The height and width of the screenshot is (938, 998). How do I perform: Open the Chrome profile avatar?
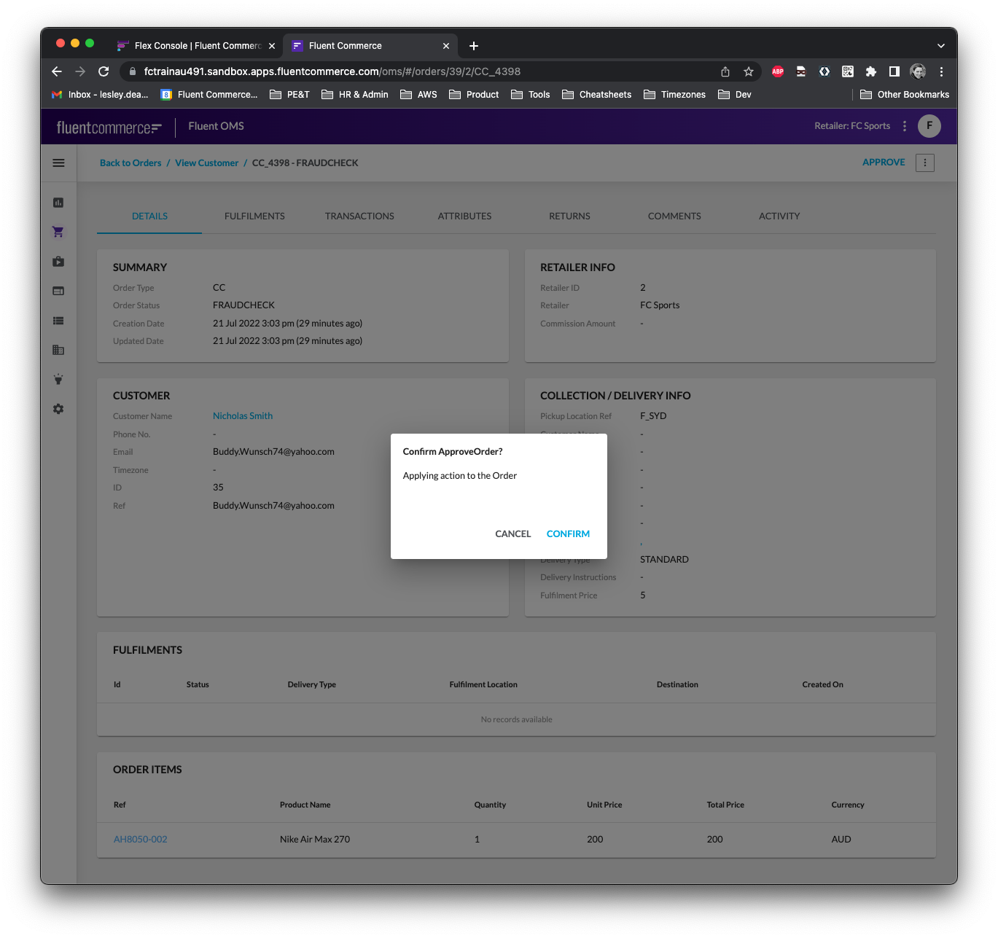[919, 71]
